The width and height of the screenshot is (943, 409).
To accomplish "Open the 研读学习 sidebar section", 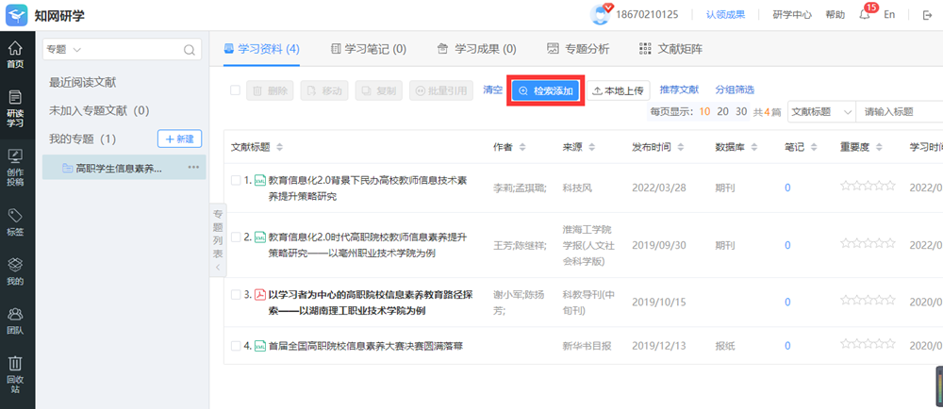I will [16, 108].
